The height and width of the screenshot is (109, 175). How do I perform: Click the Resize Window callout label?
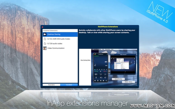(x=129, y=82)
